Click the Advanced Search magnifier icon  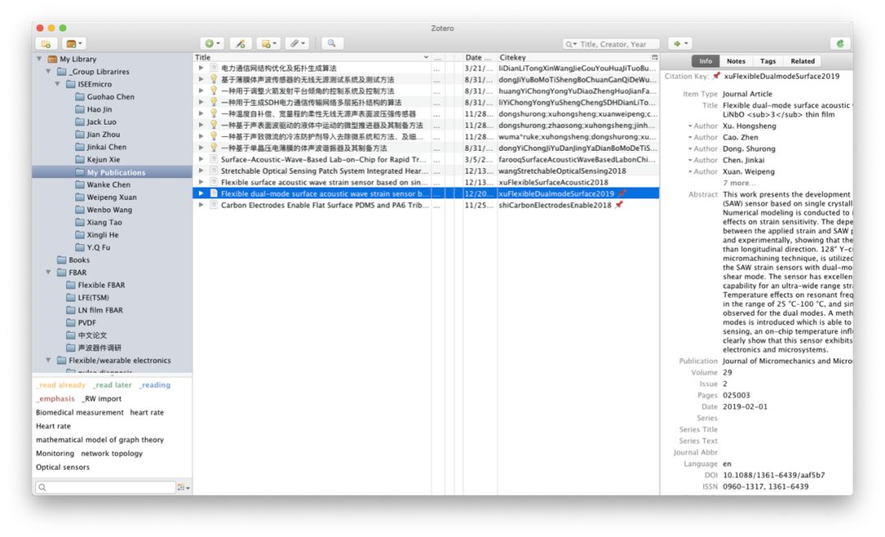coord(332,43)
